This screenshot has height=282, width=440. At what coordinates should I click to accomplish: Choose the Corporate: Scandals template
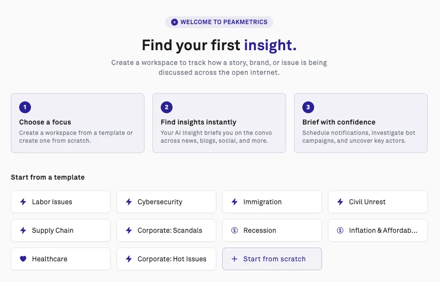click(x=166, y=230)
